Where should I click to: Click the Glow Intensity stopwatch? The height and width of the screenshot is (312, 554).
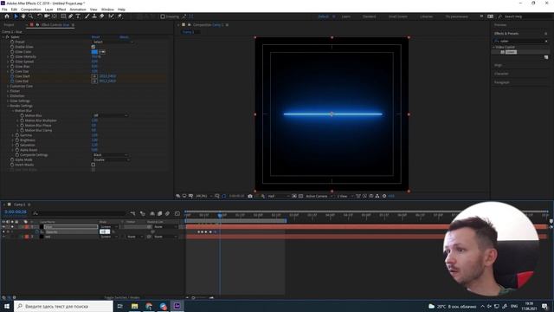pos(12,56)
